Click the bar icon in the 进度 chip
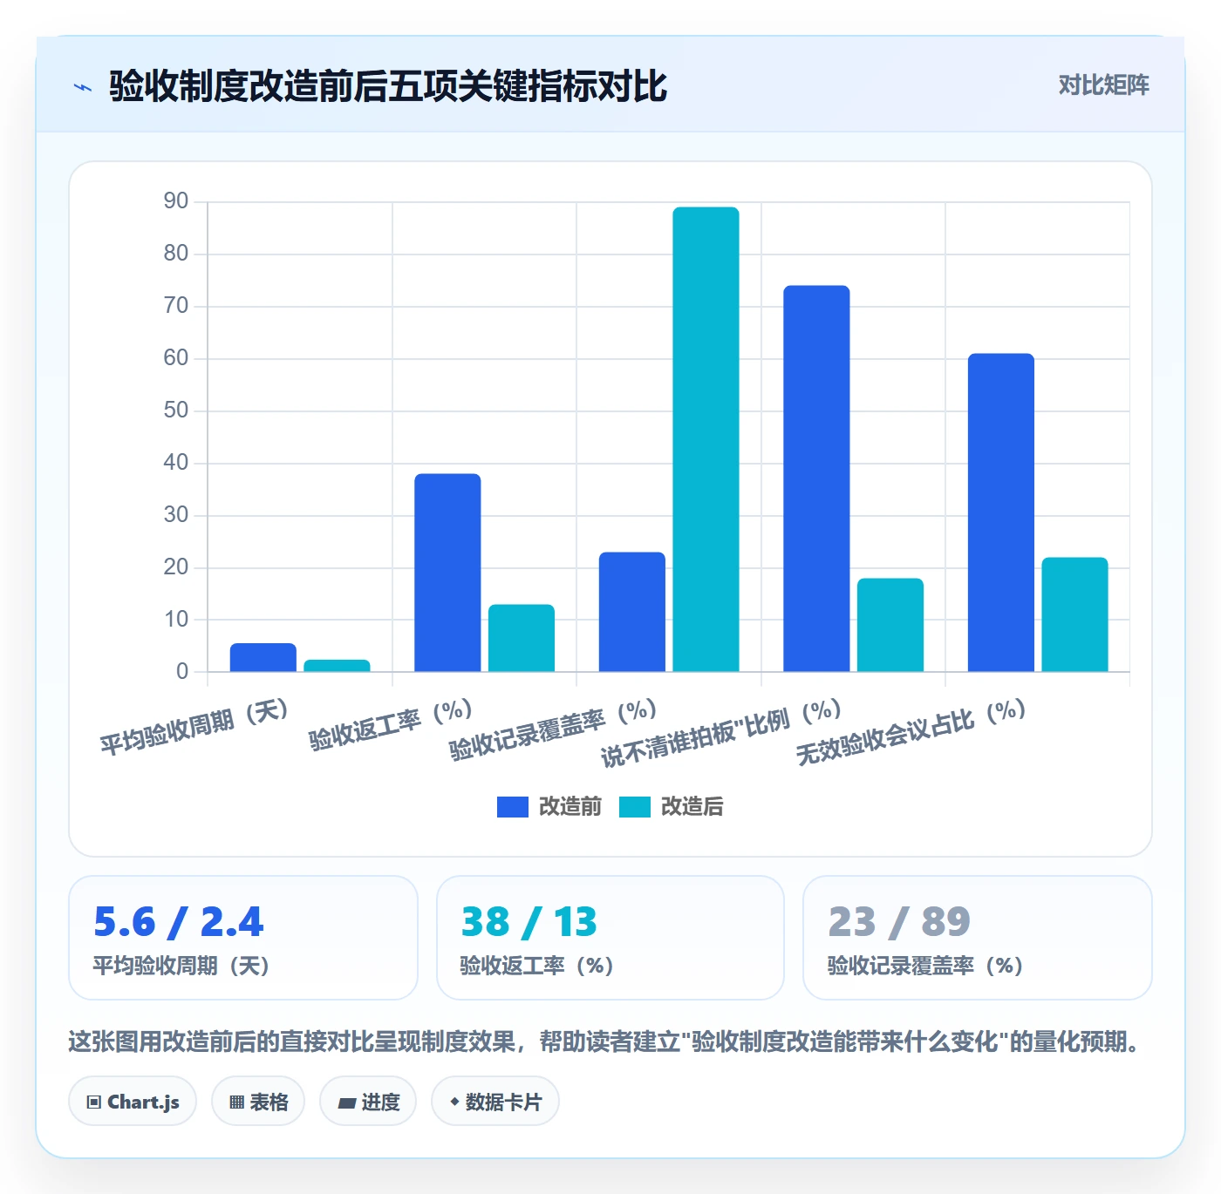The height and width of the screenshot is (1194, 1221). (347, 1103)
